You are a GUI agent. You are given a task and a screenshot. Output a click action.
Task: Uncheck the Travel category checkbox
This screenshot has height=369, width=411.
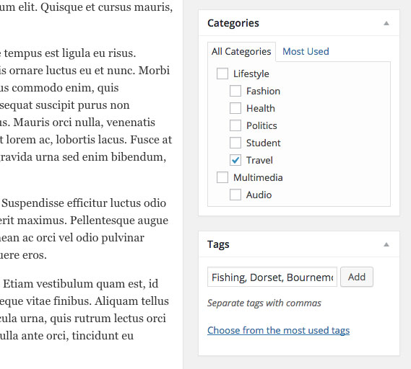(235, 160)
